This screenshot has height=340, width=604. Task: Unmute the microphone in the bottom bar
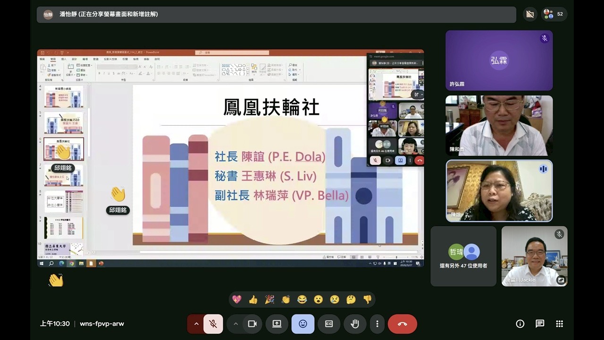tap(213, 324)
